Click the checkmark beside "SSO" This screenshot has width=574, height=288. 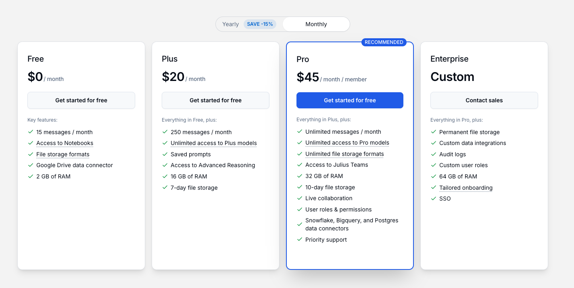tap(434, 199)
